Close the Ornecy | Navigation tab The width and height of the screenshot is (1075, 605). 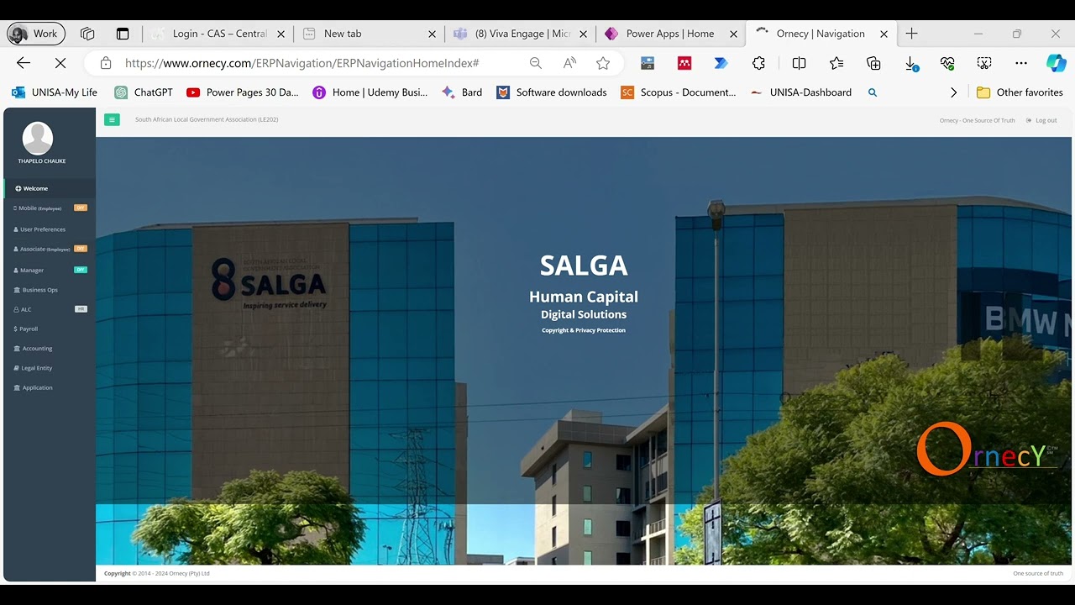[x=884, y=34]
